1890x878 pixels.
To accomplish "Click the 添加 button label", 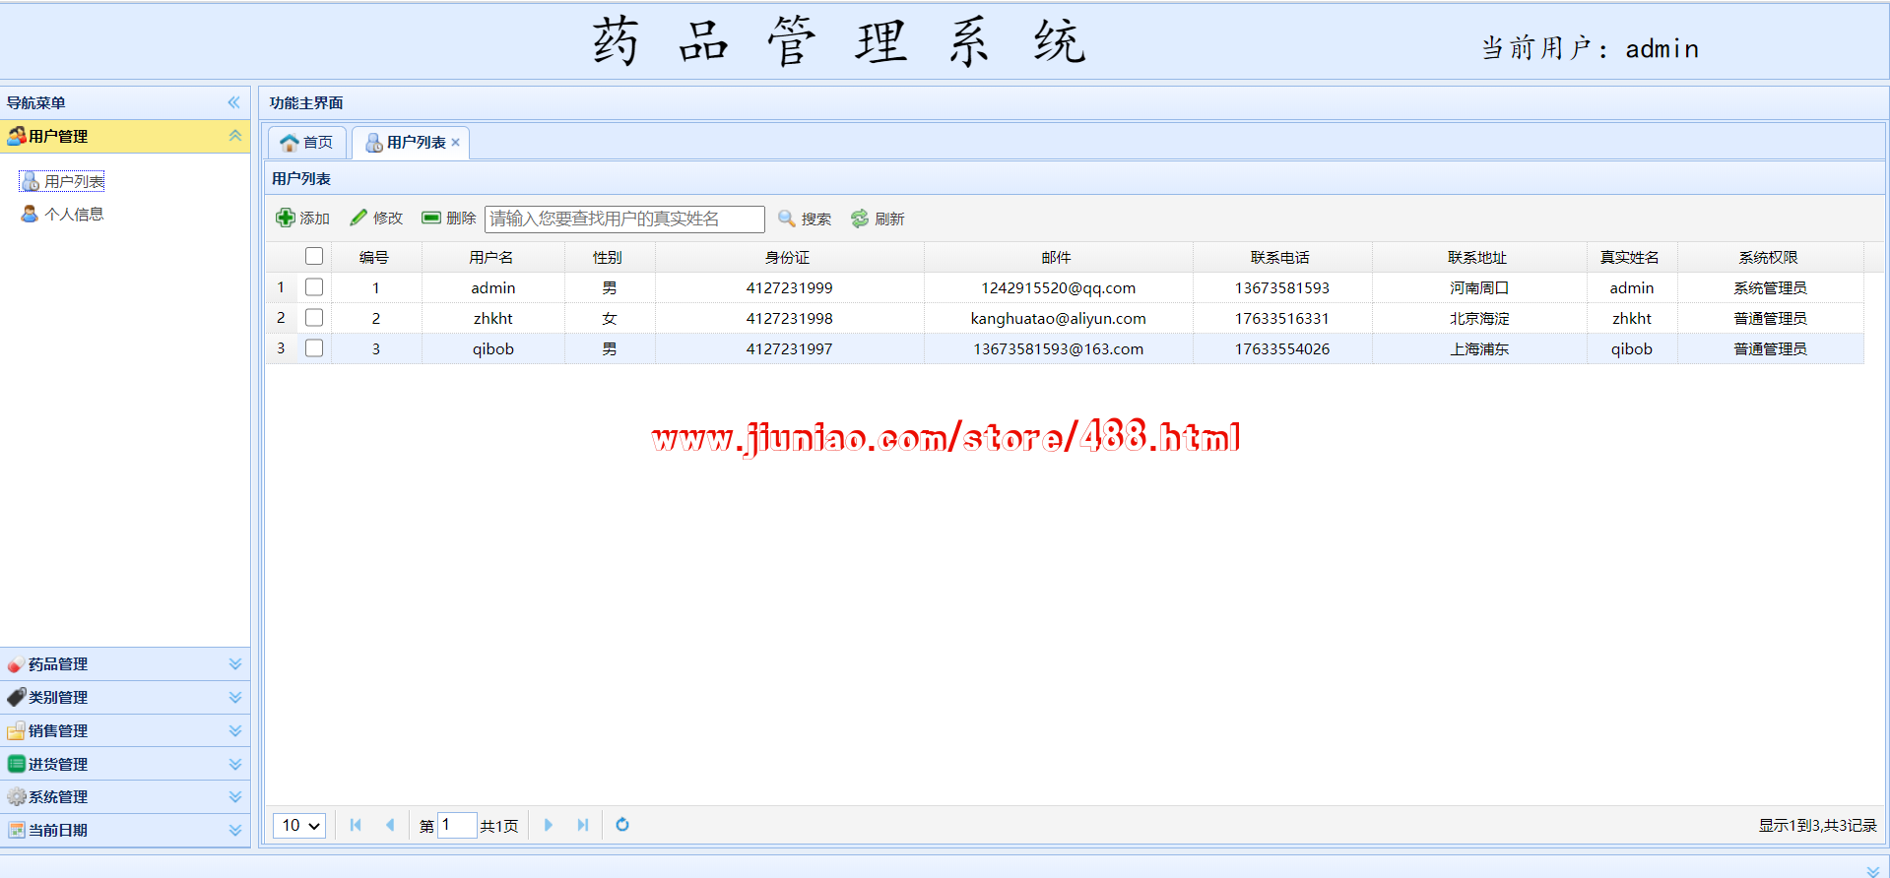I will click(314, 219).
